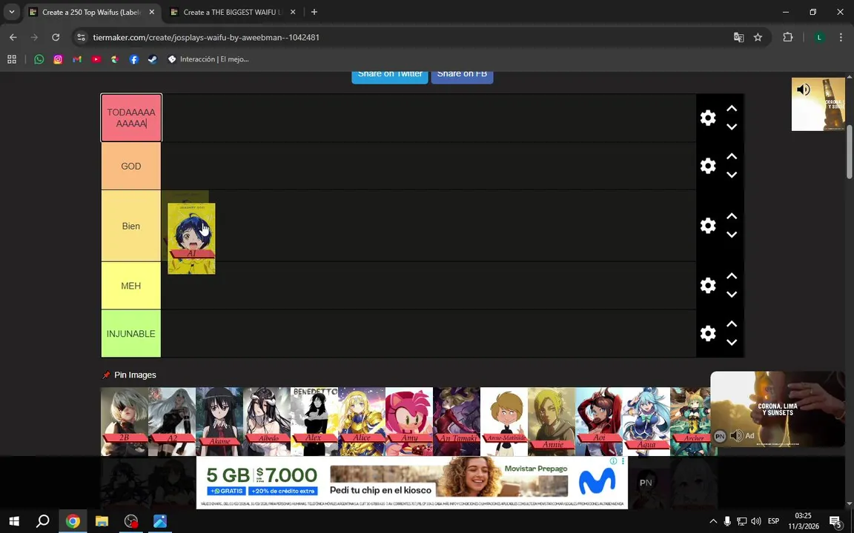Open settings gear for INJUNABLE tier row

(707, 333)
